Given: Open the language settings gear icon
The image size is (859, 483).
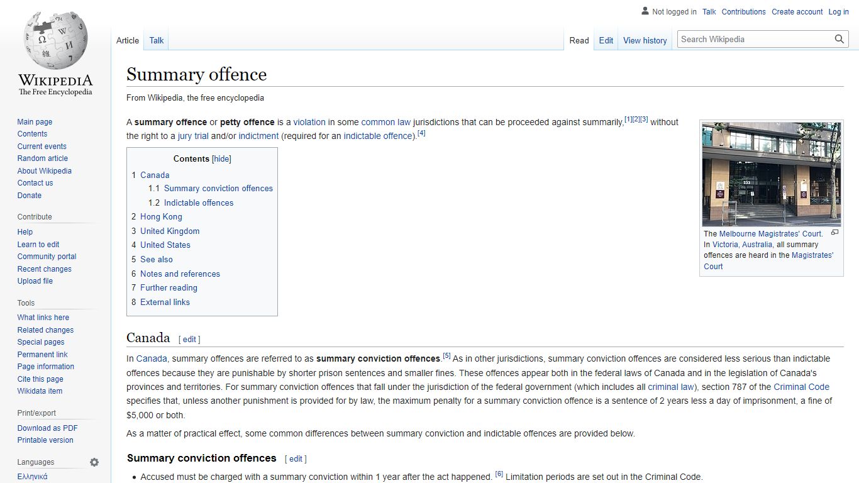Looking at the screenshot, I should tap(94, 462).
